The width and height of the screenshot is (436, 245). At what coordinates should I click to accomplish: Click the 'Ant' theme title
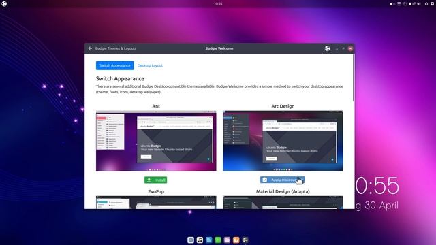(x=156, y=106)
